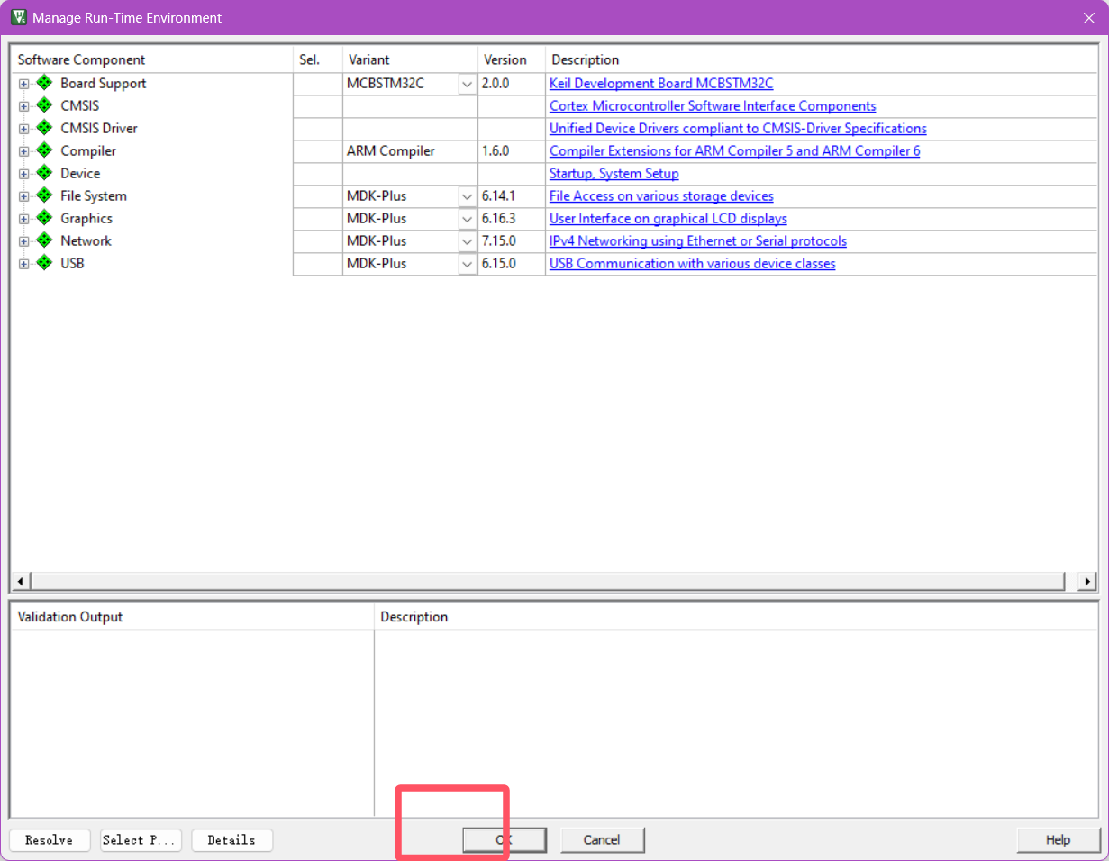Viewport: 1109px width, 861px height.
Task: Open the USB variant dropdown
Action: pos(467,264)
